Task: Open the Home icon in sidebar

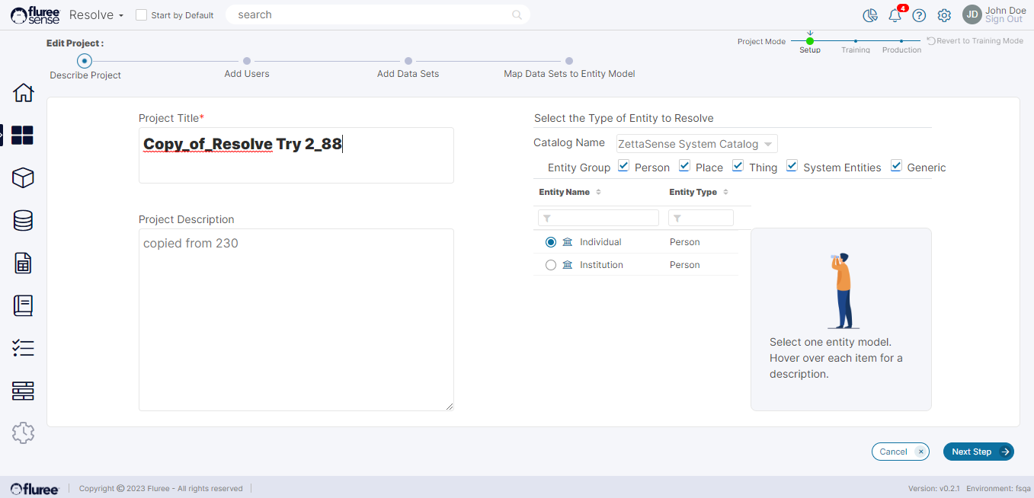Action: tap(24, 93)
